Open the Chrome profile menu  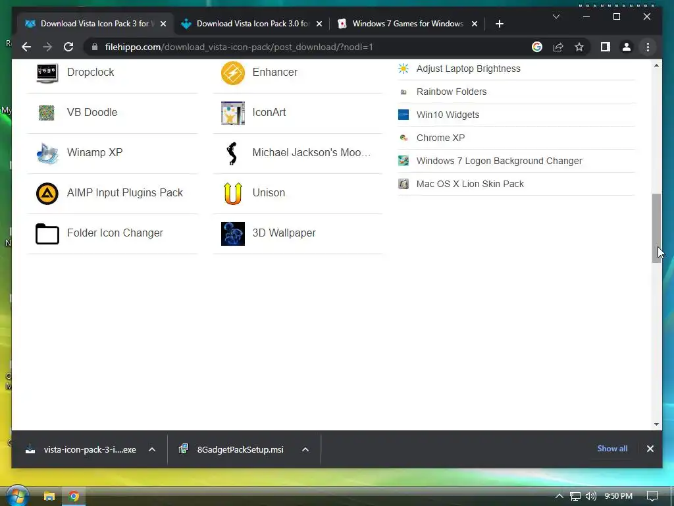coord(627,47)
